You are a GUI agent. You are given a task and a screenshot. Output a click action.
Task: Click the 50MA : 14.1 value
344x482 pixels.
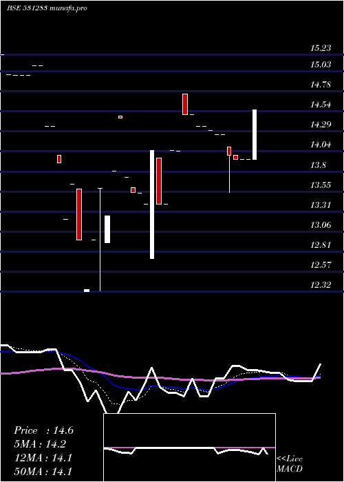43,471
